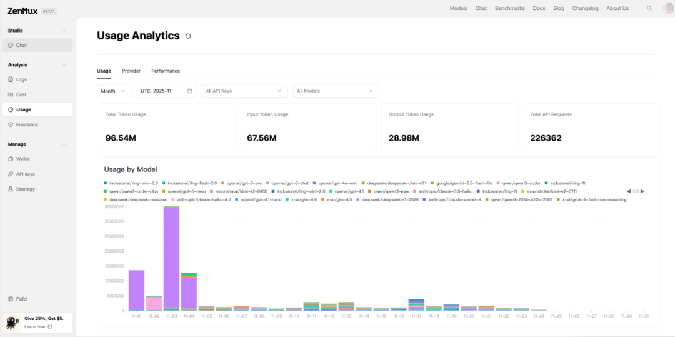Open the All Models dropdown
The height and width of the screenshot is (337, 675).
(x=336, y=91)
